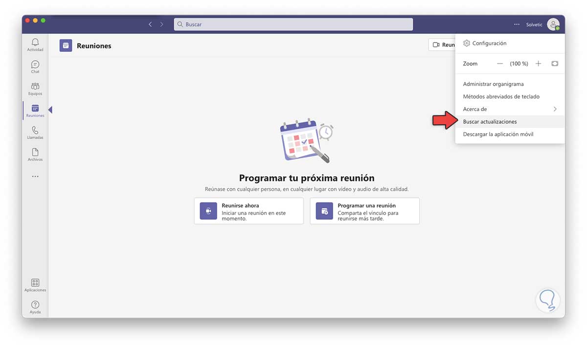Click the Buscar search field
This screenshot has width=587, height=347.
[293, 24]
